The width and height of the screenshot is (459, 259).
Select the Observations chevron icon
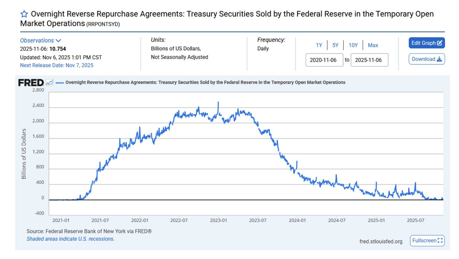click(x=59, y=40)
